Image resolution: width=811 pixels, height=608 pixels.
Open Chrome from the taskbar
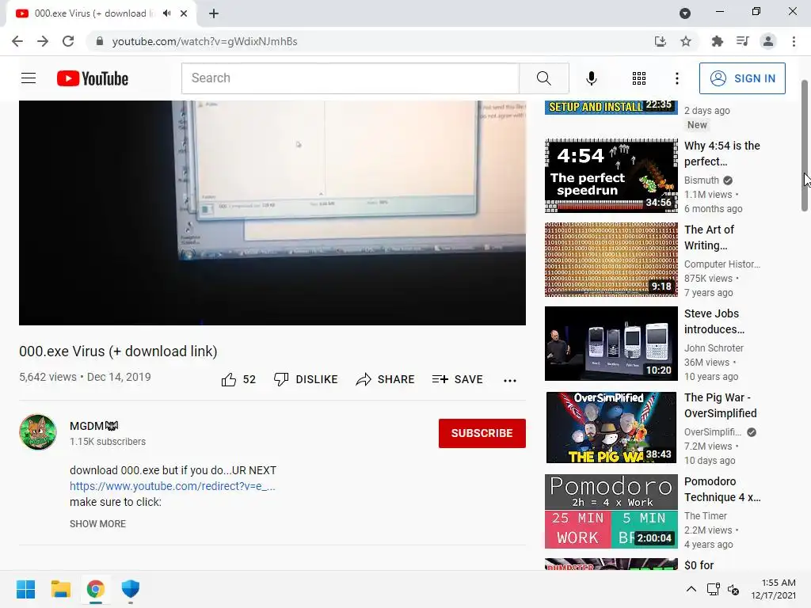coord(96,589)
